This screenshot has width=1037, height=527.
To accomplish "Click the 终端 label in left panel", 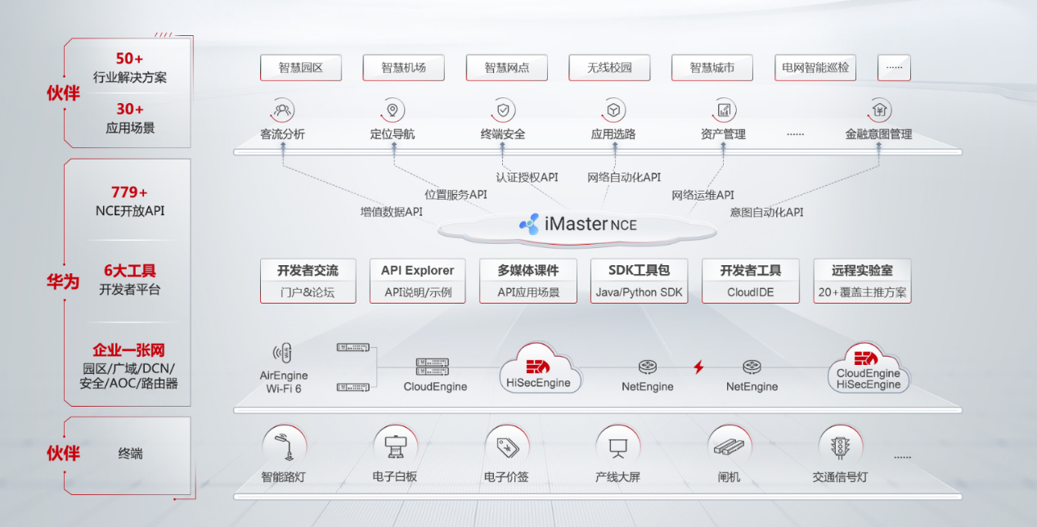I will pyautogui.click(x=130, y=453).
